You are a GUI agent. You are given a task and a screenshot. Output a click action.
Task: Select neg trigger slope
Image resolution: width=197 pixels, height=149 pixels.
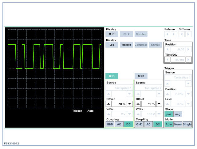(x=177, y=114)
